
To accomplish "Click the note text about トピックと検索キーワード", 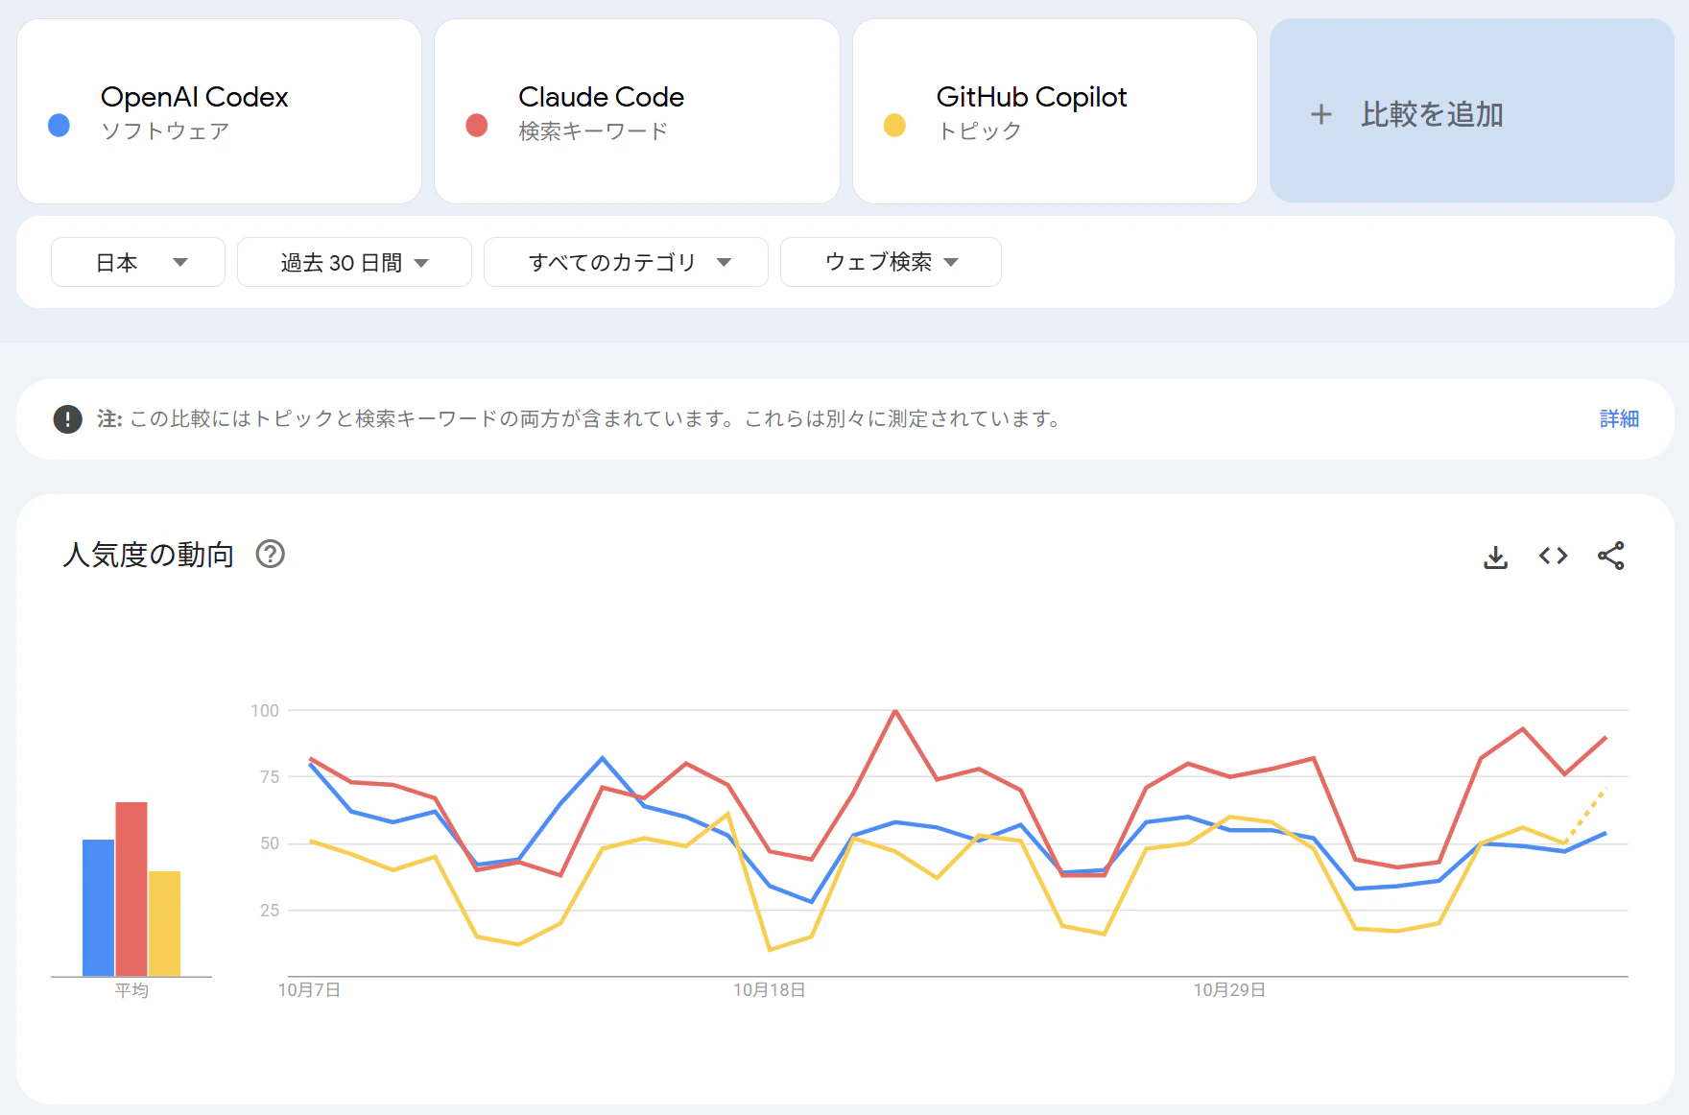I will tap(580, 419).
